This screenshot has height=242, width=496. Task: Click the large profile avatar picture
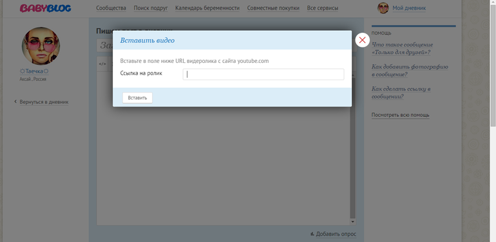click(41, 46)
